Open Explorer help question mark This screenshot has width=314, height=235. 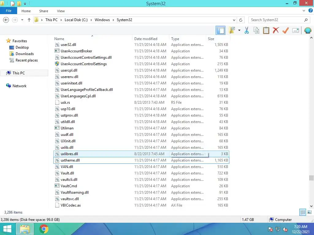(310, 11)
